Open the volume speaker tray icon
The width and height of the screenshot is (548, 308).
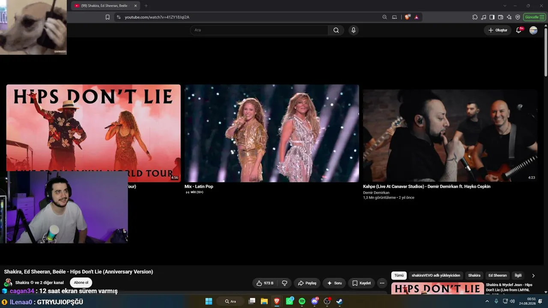(x=512, y=301)
